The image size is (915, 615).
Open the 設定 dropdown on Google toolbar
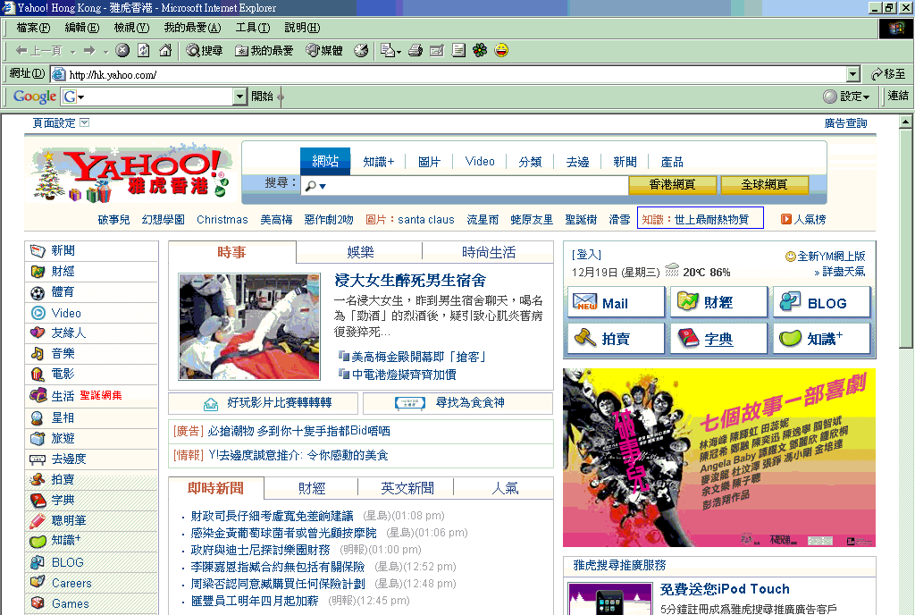pyautogui.click(x=847, y=97)
